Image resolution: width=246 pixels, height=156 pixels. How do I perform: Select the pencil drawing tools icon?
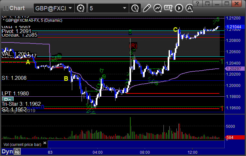pos(147,8)
